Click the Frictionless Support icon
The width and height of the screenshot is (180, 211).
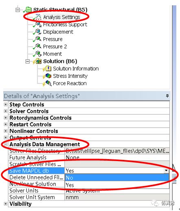pos(39,24)
